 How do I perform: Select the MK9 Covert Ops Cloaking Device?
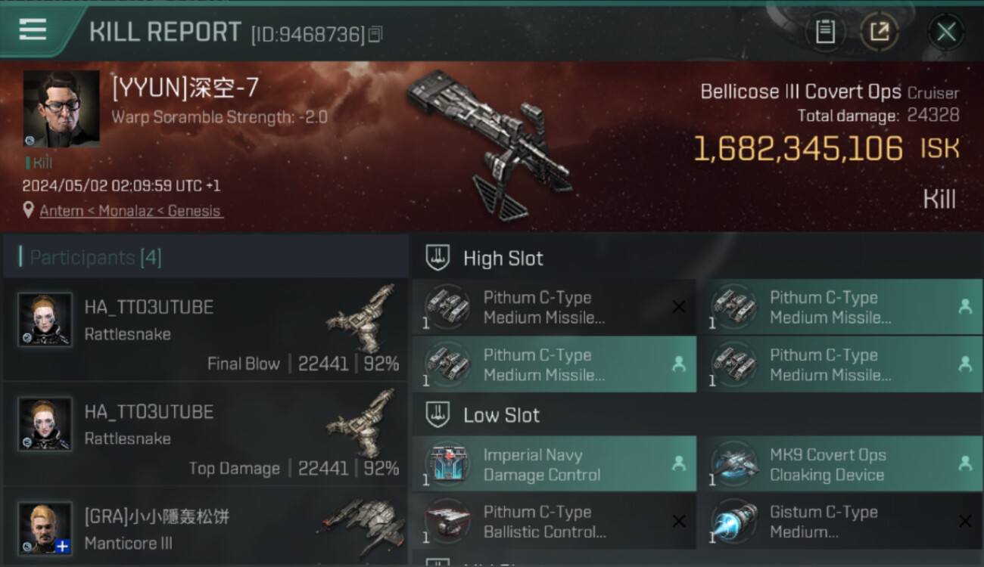tap(840, 464)
